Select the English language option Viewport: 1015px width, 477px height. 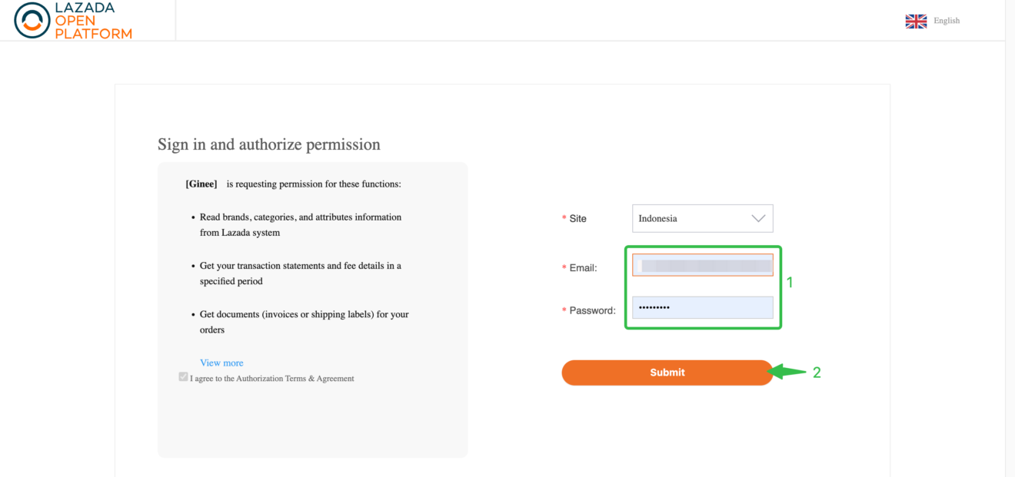pos(947,21)
